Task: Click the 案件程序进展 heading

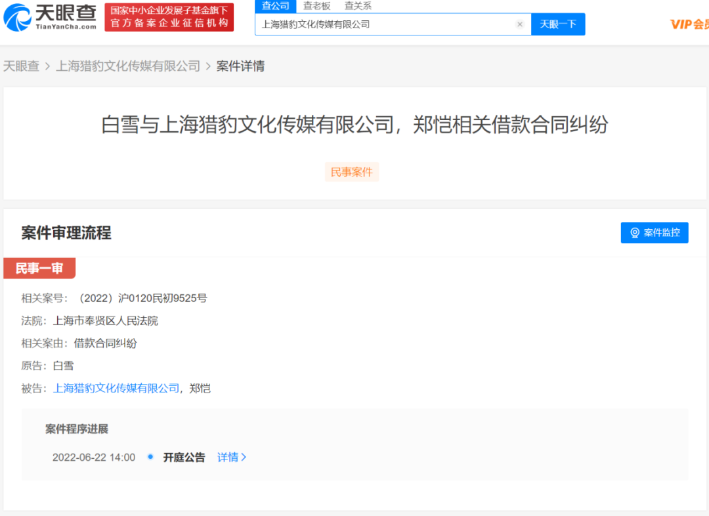Action: pyautogui.click(x=76, y=429)
